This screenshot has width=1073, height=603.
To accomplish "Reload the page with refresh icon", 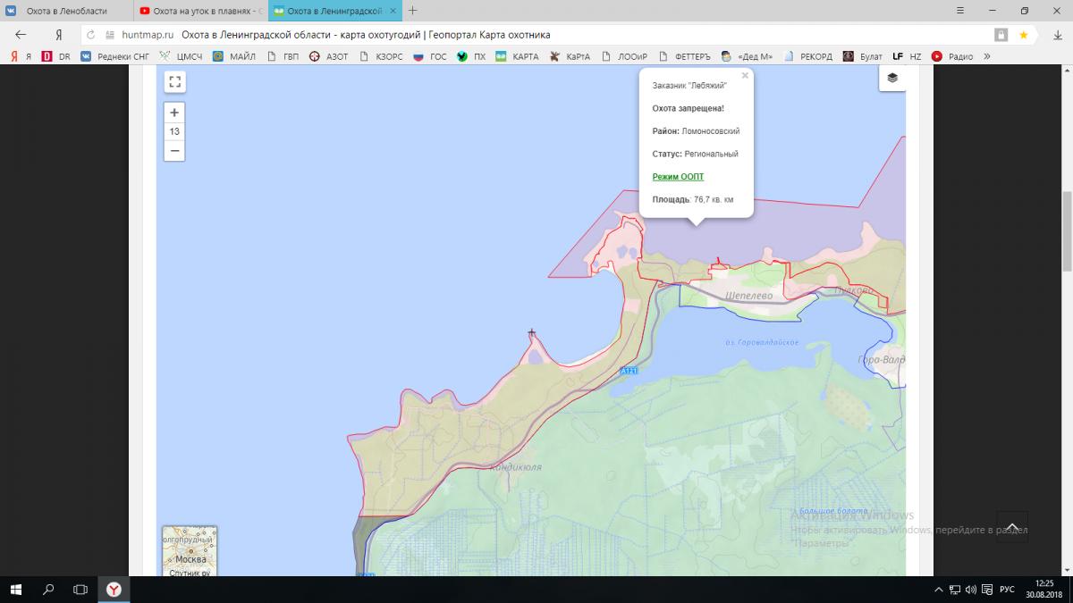I will click(90, 35).
